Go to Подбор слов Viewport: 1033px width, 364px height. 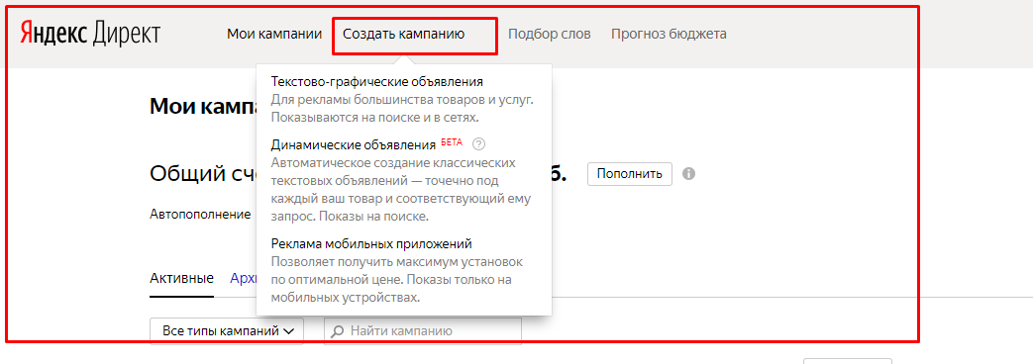550,34
